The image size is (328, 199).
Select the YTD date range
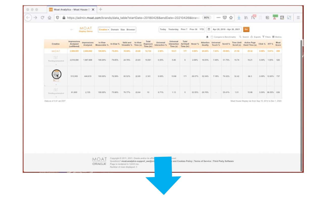202,29
